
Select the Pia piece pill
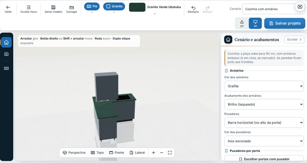tap(92, 6)
